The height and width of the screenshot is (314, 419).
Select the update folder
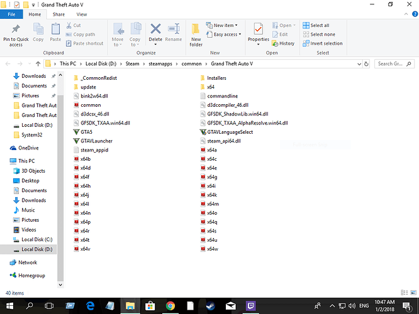[85, 87]
